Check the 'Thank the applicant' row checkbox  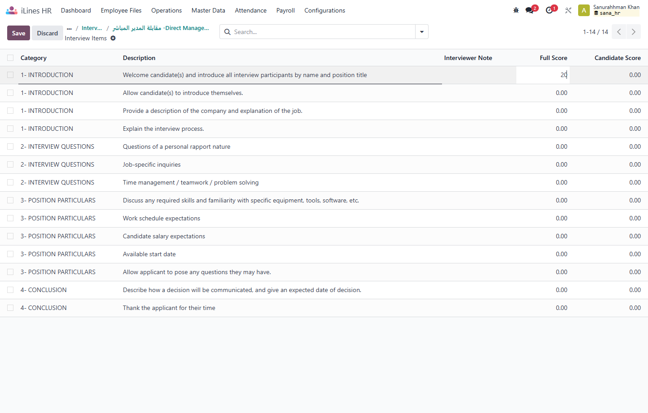(x=10, y=308)
